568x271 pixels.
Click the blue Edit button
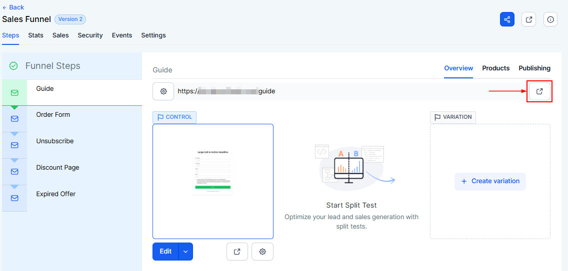(x=165, y=252)
